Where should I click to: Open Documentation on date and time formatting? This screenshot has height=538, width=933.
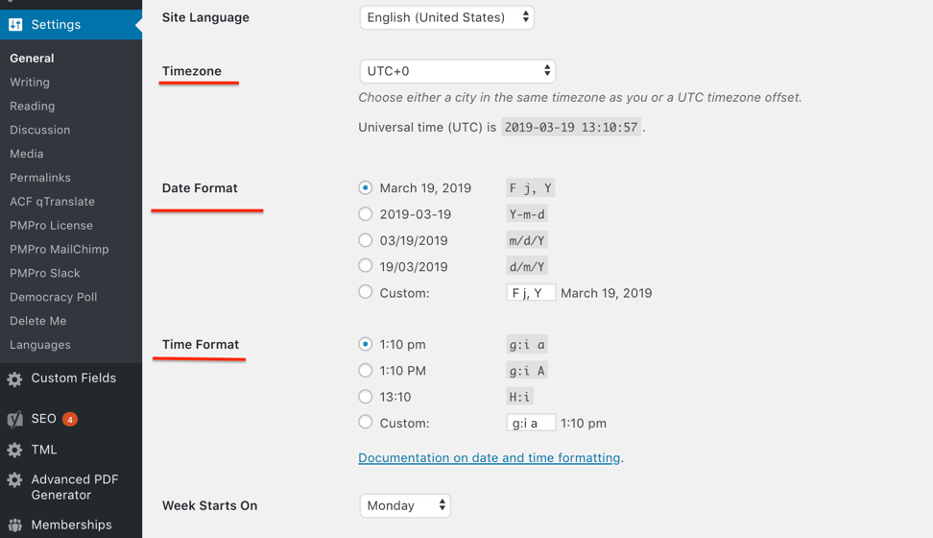[490, 457]
